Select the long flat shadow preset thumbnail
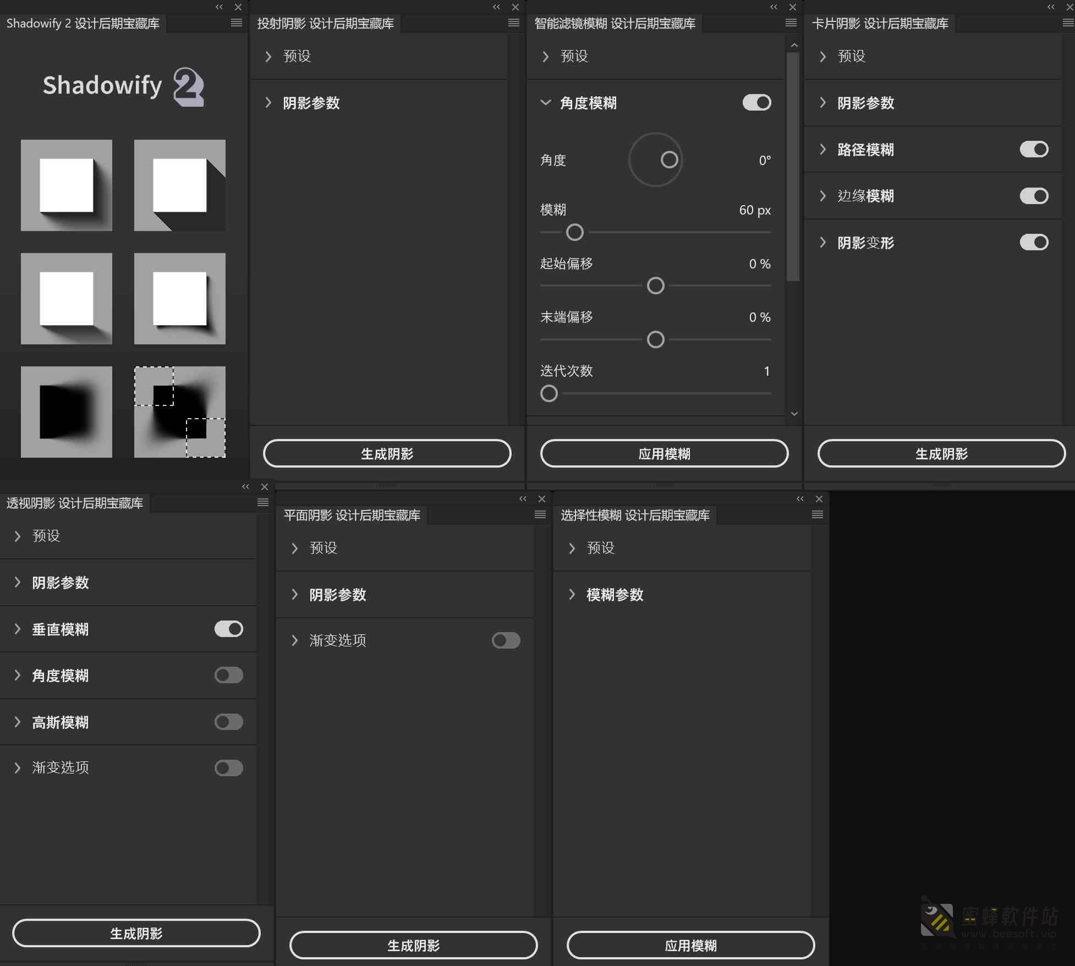The image size is (1075, 966). pos(180,185)
